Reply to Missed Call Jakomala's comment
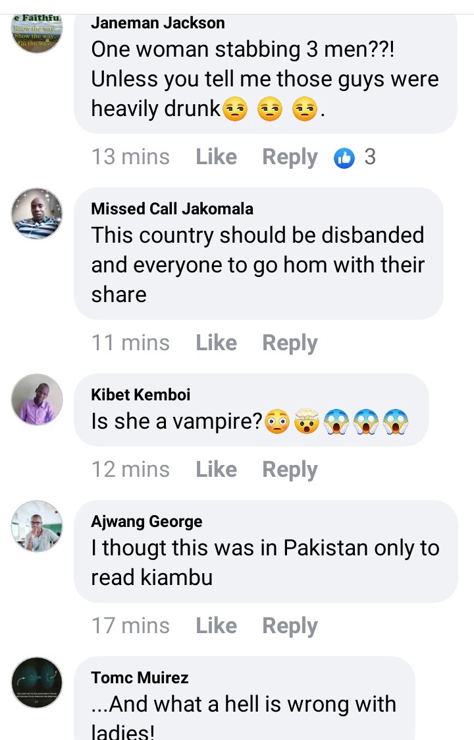This screenshot has width=474, height=740. 290,343
